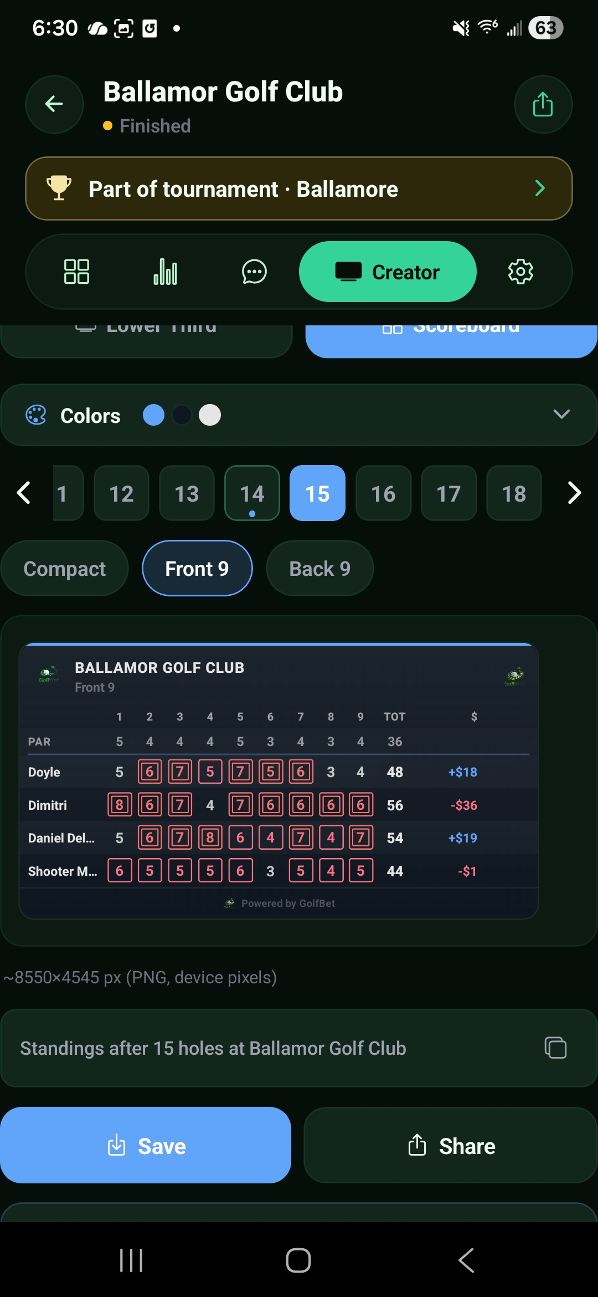The image size is (598, 1297).
Task: Tap the back arrow next to Ballamor Golf Club
Action: pyautogui.click(x=54, y=104)
